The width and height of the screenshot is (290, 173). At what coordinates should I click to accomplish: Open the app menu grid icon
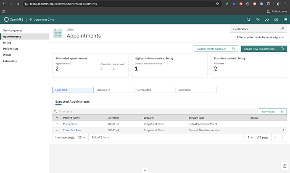pyautogui.click(x=285, y=20)
